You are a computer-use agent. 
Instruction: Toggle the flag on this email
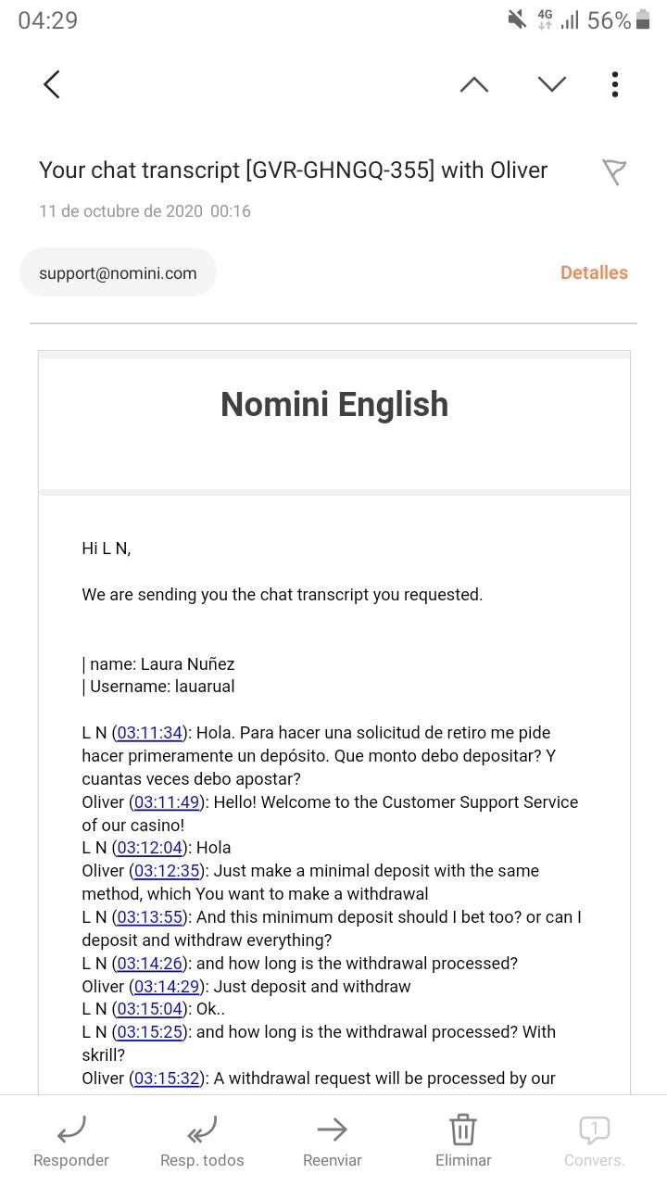[x=614, y=171]
